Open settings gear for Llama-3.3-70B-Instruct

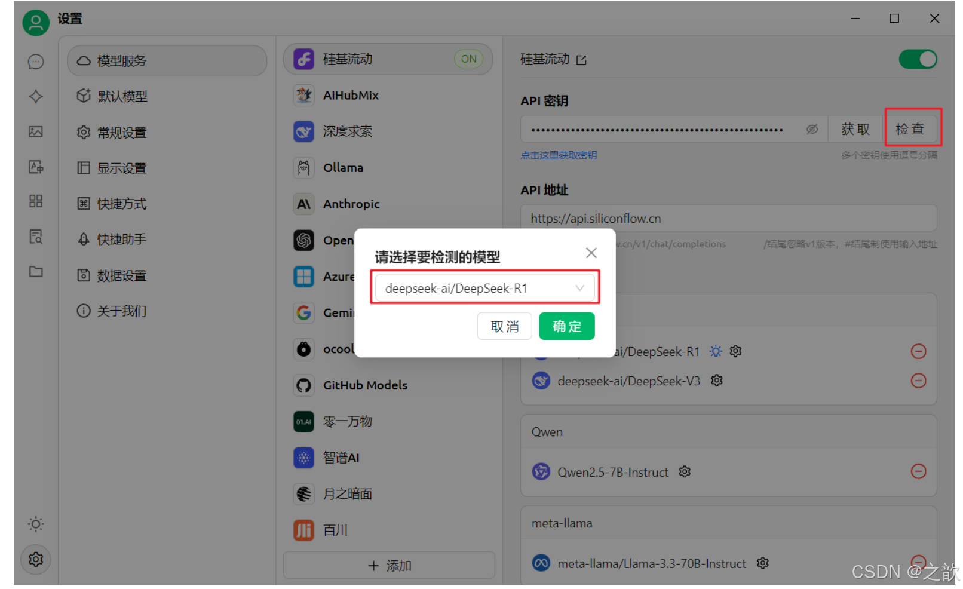[x=763, y=563]
